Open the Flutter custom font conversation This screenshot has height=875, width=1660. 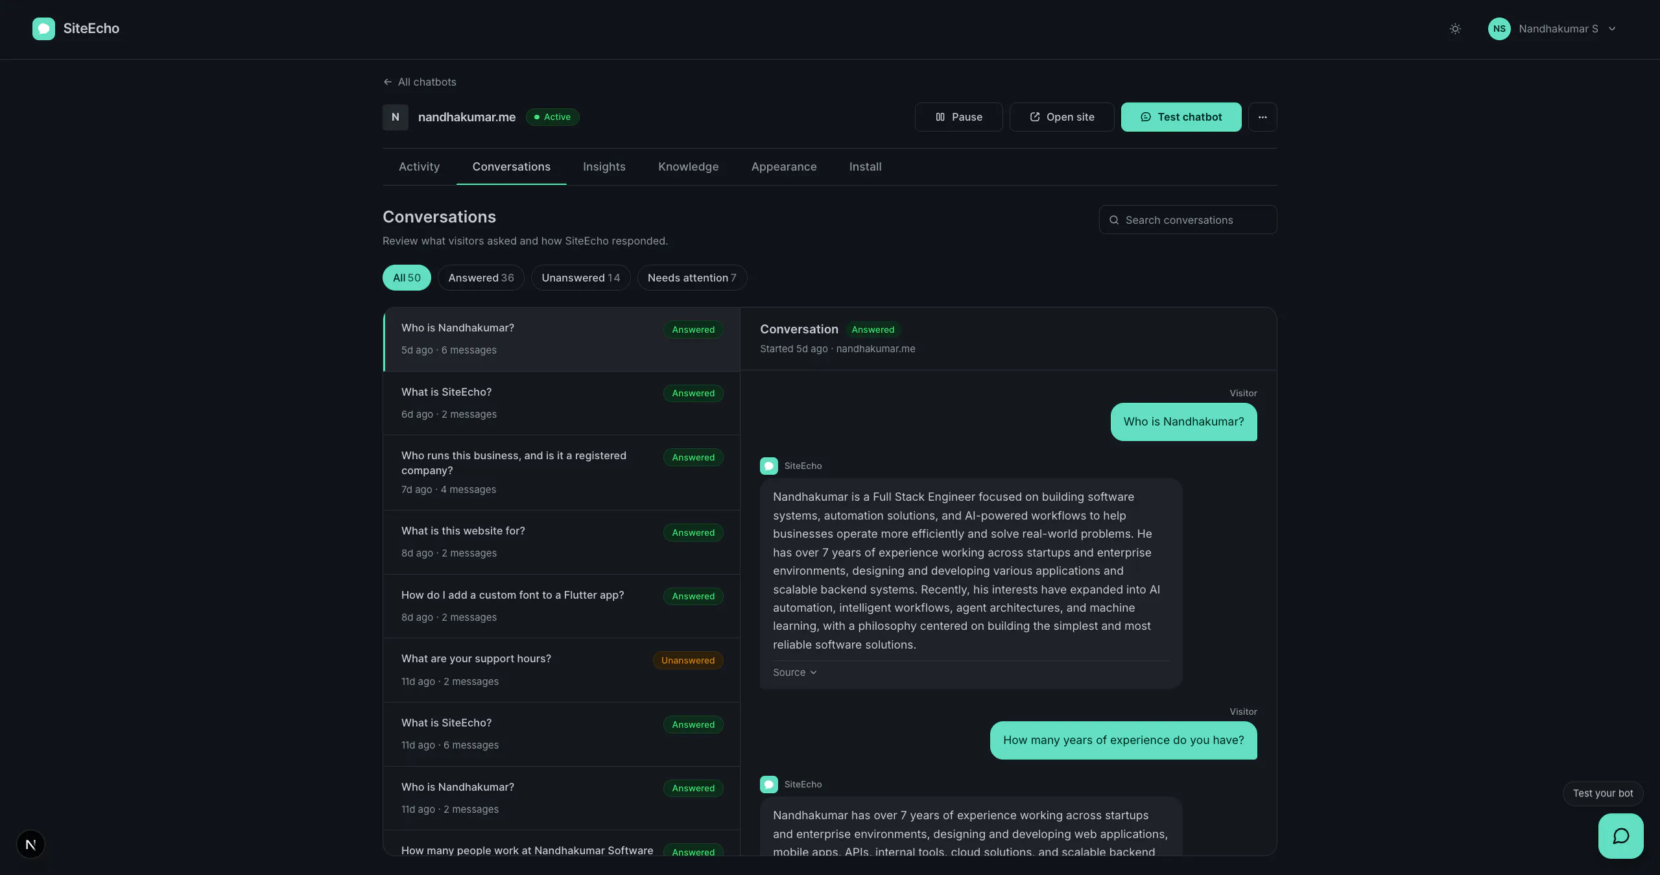pos(562,606)
